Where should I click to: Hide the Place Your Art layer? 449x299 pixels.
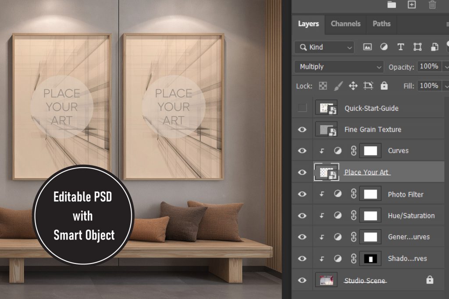(302, 172)
